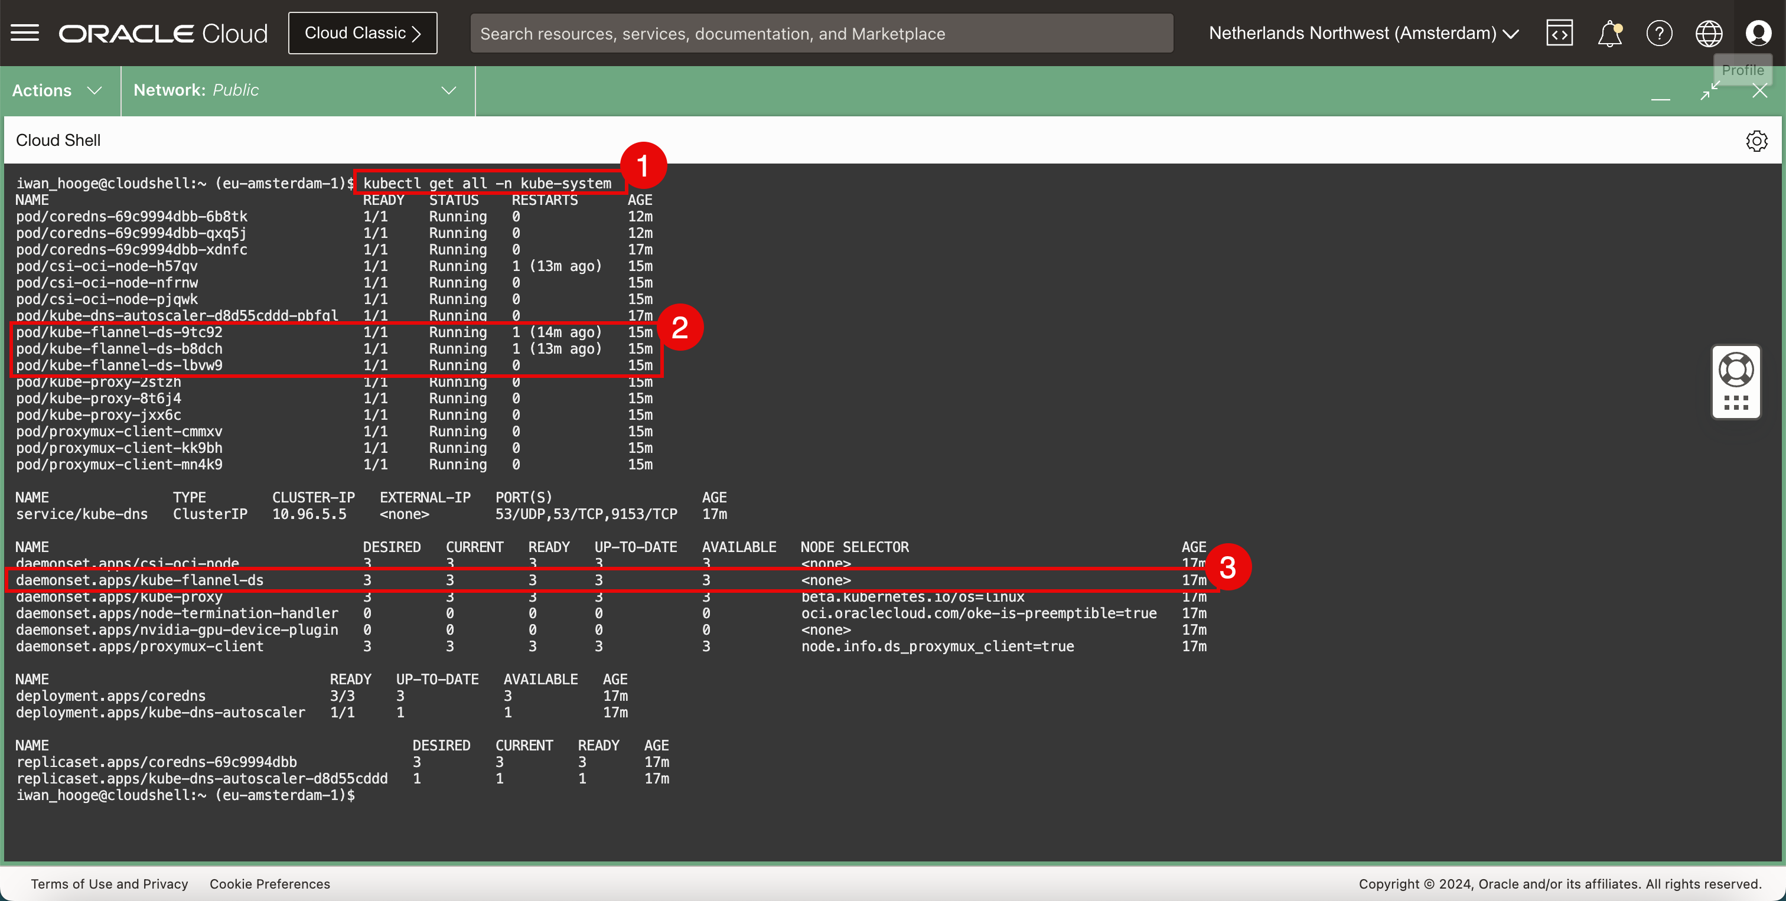Minimize the Cloud Shell panel
The width and height of the screenshot is (1786, 901).
[1661, 99]
